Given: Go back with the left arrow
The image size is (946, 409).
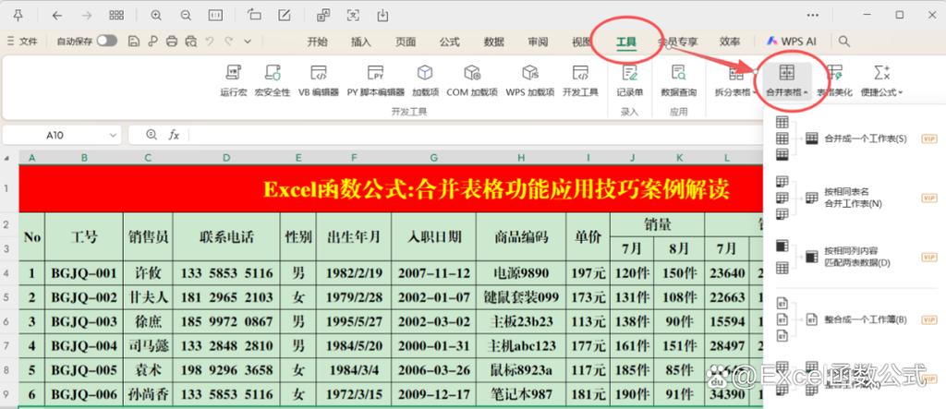Looking at the screenshot, I should (56, 15).
